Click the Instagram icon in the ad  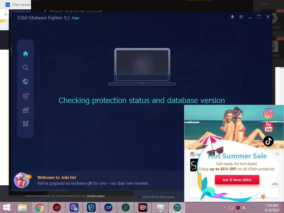[268, 113]
